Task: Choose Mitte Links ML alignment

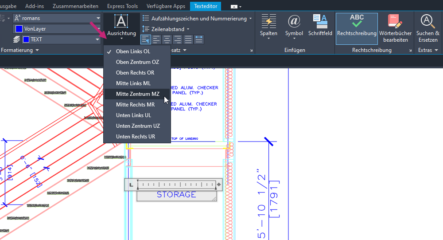Action: click(x=137, y=83)
